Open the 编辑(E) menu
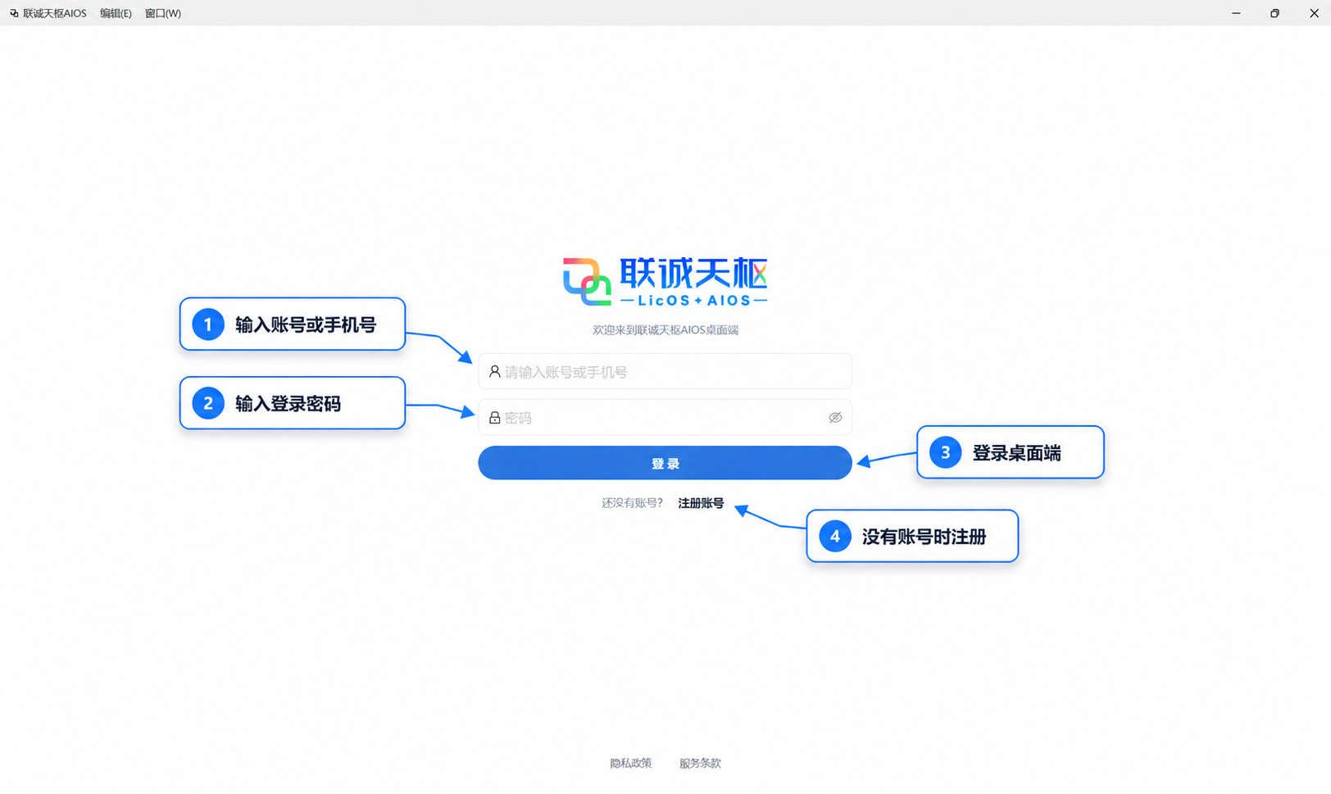This screenshot has height=794, width=1331. pyautogui.click(x=116, y=13)
